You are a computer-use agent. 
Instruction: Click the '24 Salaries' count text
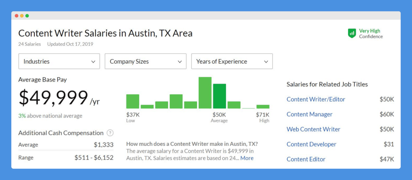pos(29,44)
